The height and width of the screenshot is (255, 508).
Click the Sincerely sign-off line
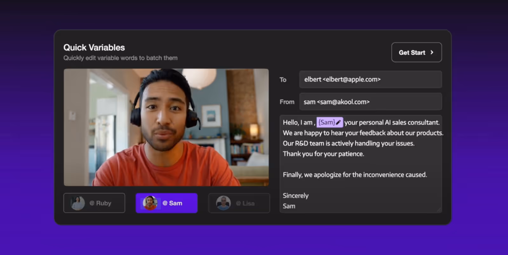[x=296, y=196]
